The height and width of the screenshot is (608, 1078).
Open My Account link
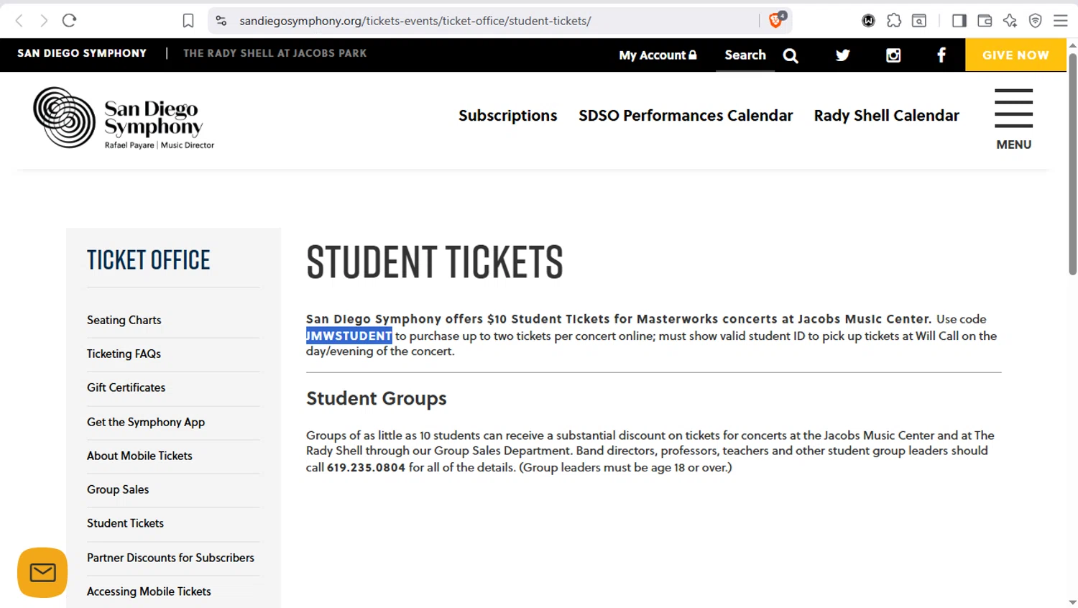[658, 55]
